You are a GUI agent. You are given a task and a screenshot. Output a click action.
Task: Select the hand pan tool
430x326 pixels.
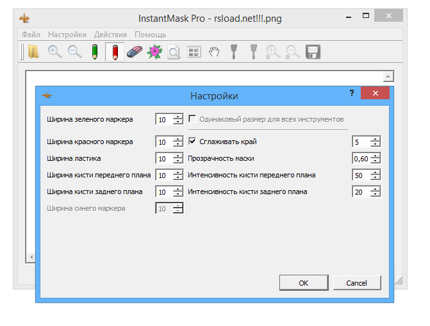pos(214,51)
